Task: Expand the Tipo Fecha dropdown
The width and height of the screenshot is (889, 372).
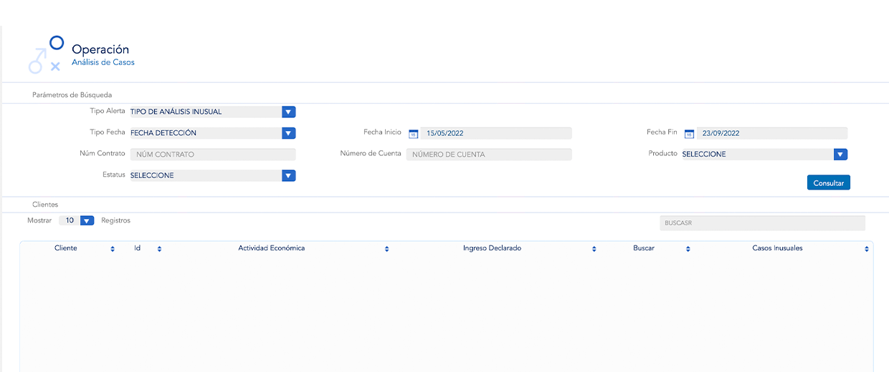Action: point(288,133)
